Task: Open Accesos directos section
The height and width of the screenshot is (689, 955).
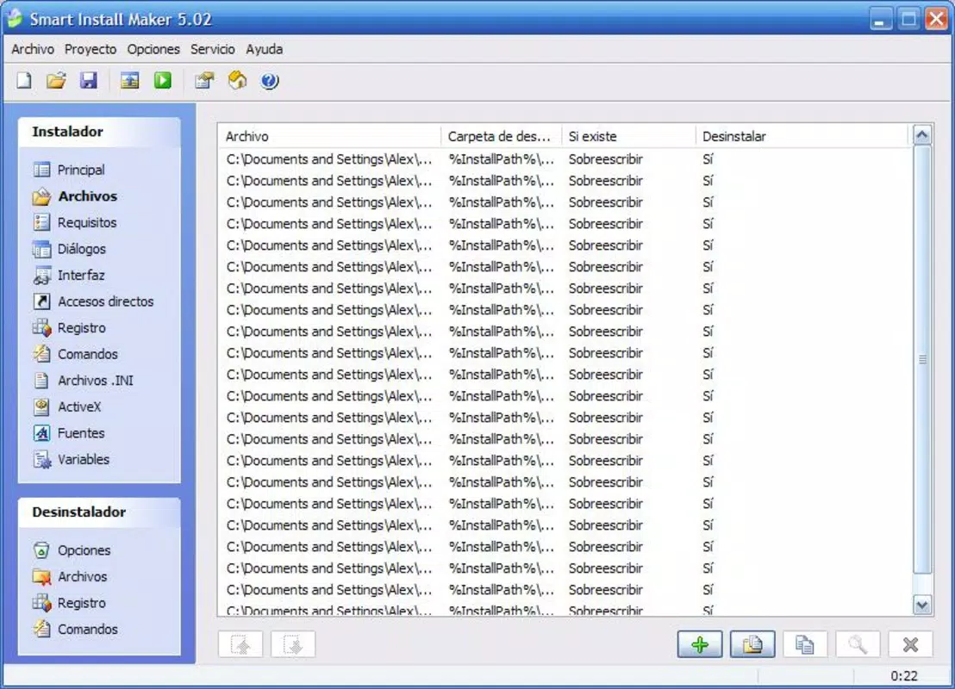Action: click(x=93, y=301)
